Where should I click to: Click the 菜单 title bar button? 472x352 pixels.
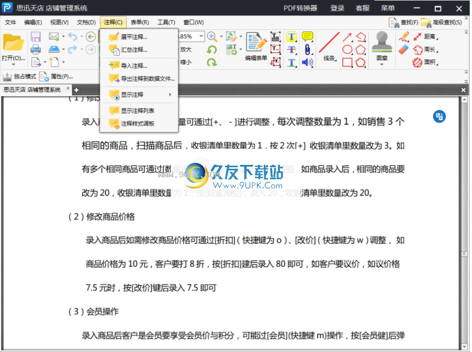coord(388,8)
